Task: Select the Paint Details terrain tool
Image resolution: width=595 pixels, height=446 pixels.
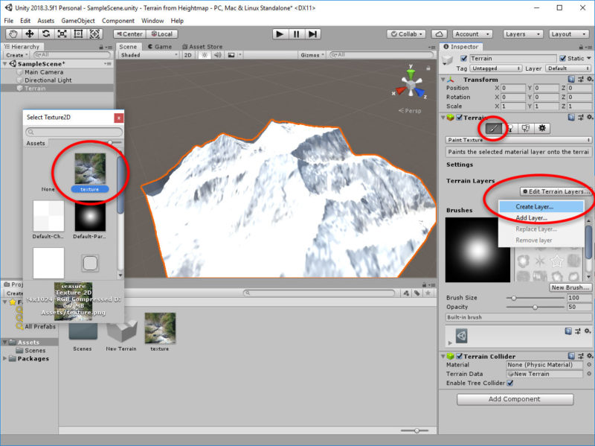Action: [x=527, y=128]
